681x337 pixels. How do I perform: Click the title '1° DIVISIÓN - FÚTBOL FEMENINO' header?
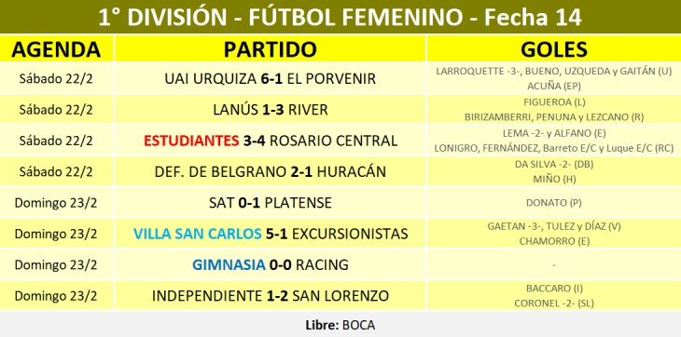340,18
